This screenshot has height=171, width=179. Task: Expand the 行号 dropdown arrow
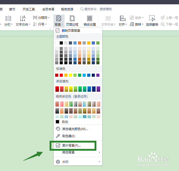coord(46,24)
